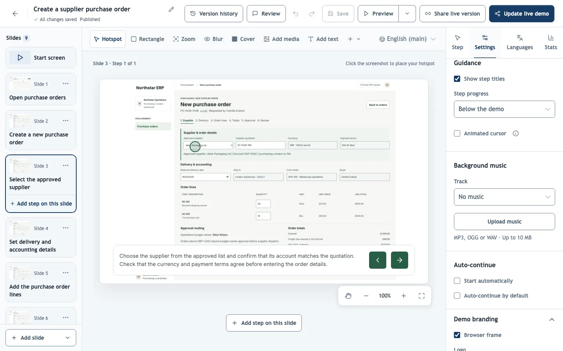This screenshot has width=563, height=351.
Task: Enter fullscreen canvas view
Action: point(421,296)
